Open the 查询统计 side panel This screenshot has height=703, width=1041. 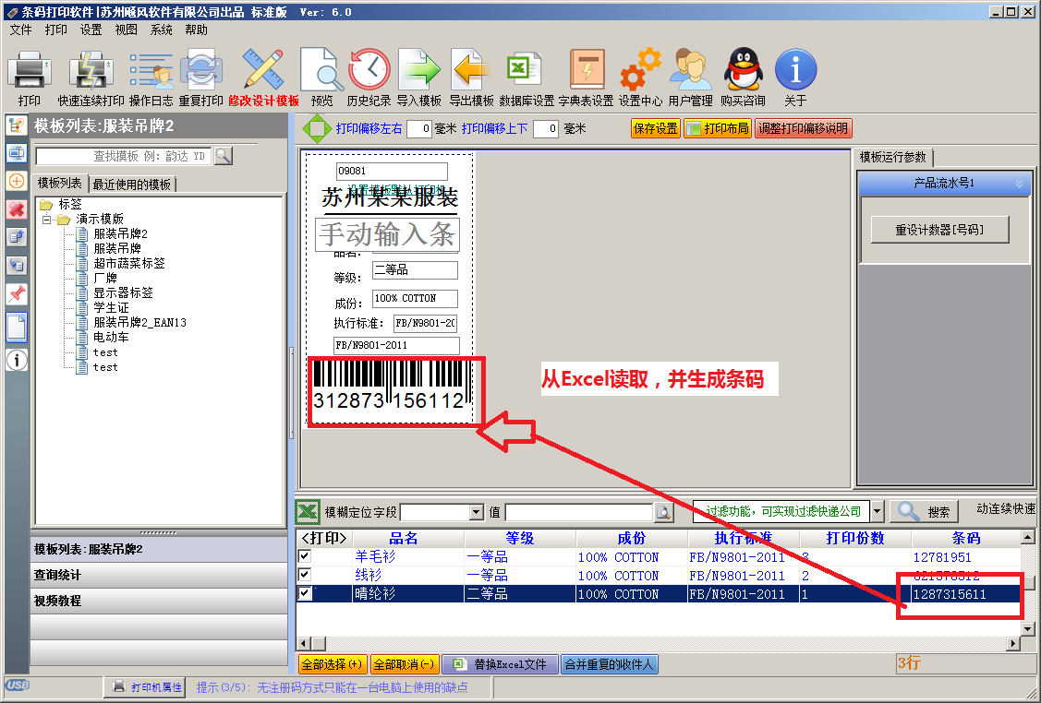click(x=159, y=575)
